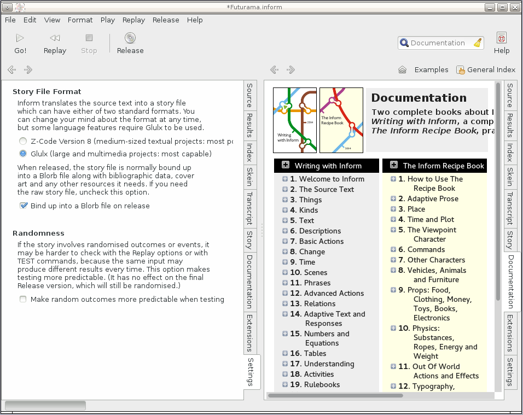Enable Make random outcomes more predictable
Screen dimensions: 523x415
23,300
